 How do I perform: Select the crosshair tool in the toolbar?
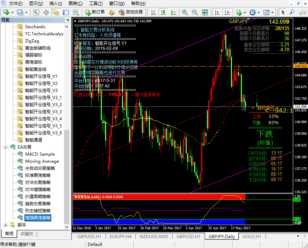pyautogui.click(x=46, y=12)
